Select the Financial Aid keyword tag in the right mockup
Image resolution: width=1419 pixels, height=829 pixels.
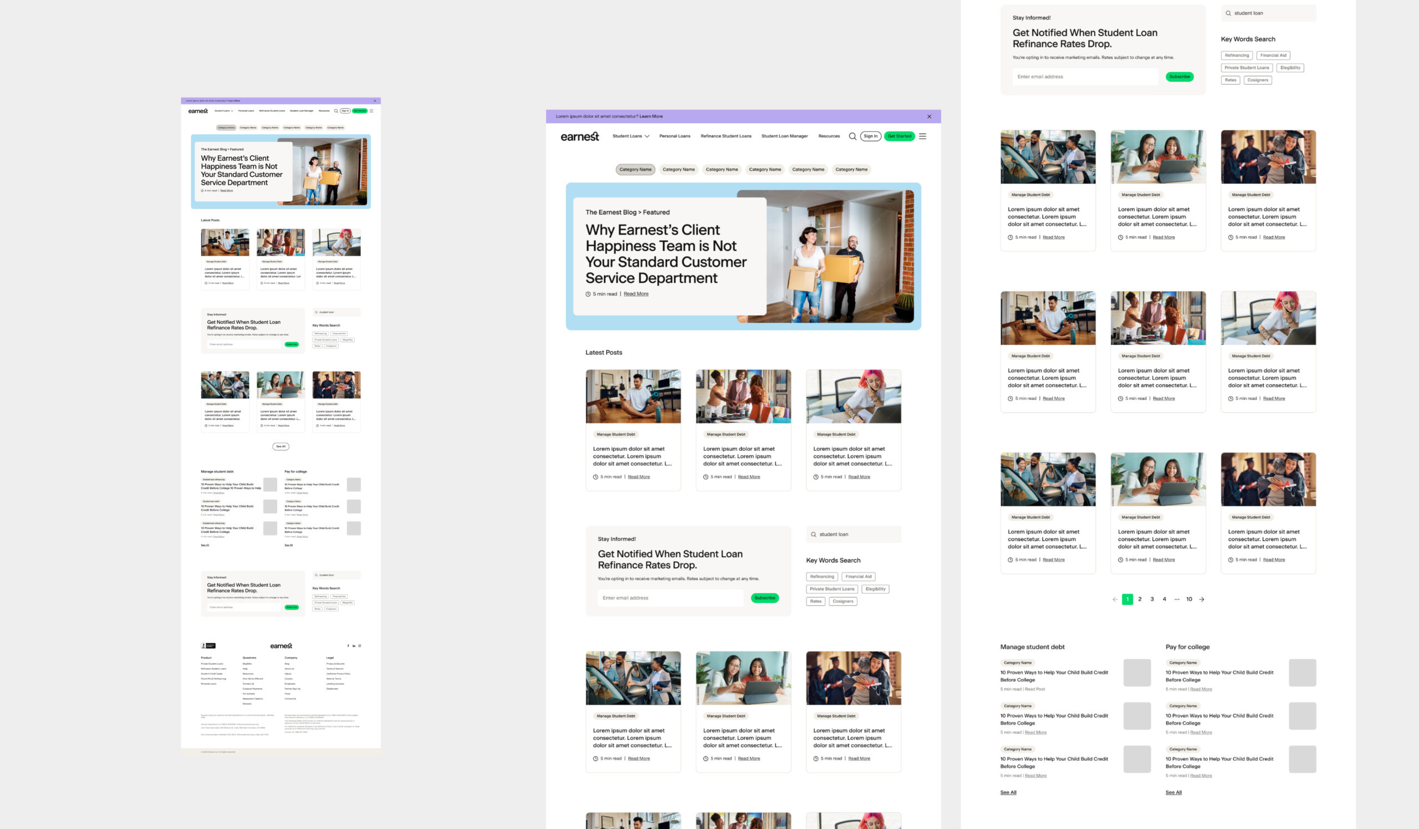pyautogui.click(x=1273, y=55)
